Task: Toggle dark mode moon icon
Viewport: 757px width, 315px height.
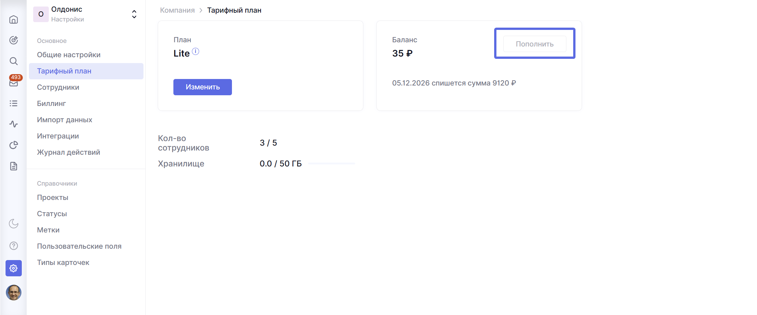Action: 14,224
